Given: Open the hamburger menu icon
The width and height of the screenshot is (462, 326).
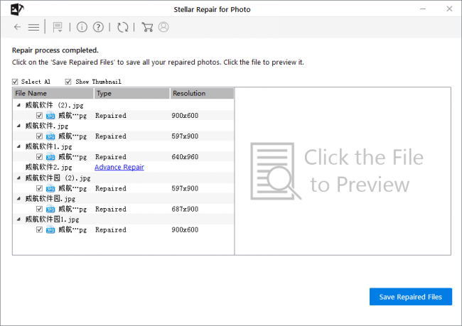Looking at the screenshot, I should [x=33, y=28].
